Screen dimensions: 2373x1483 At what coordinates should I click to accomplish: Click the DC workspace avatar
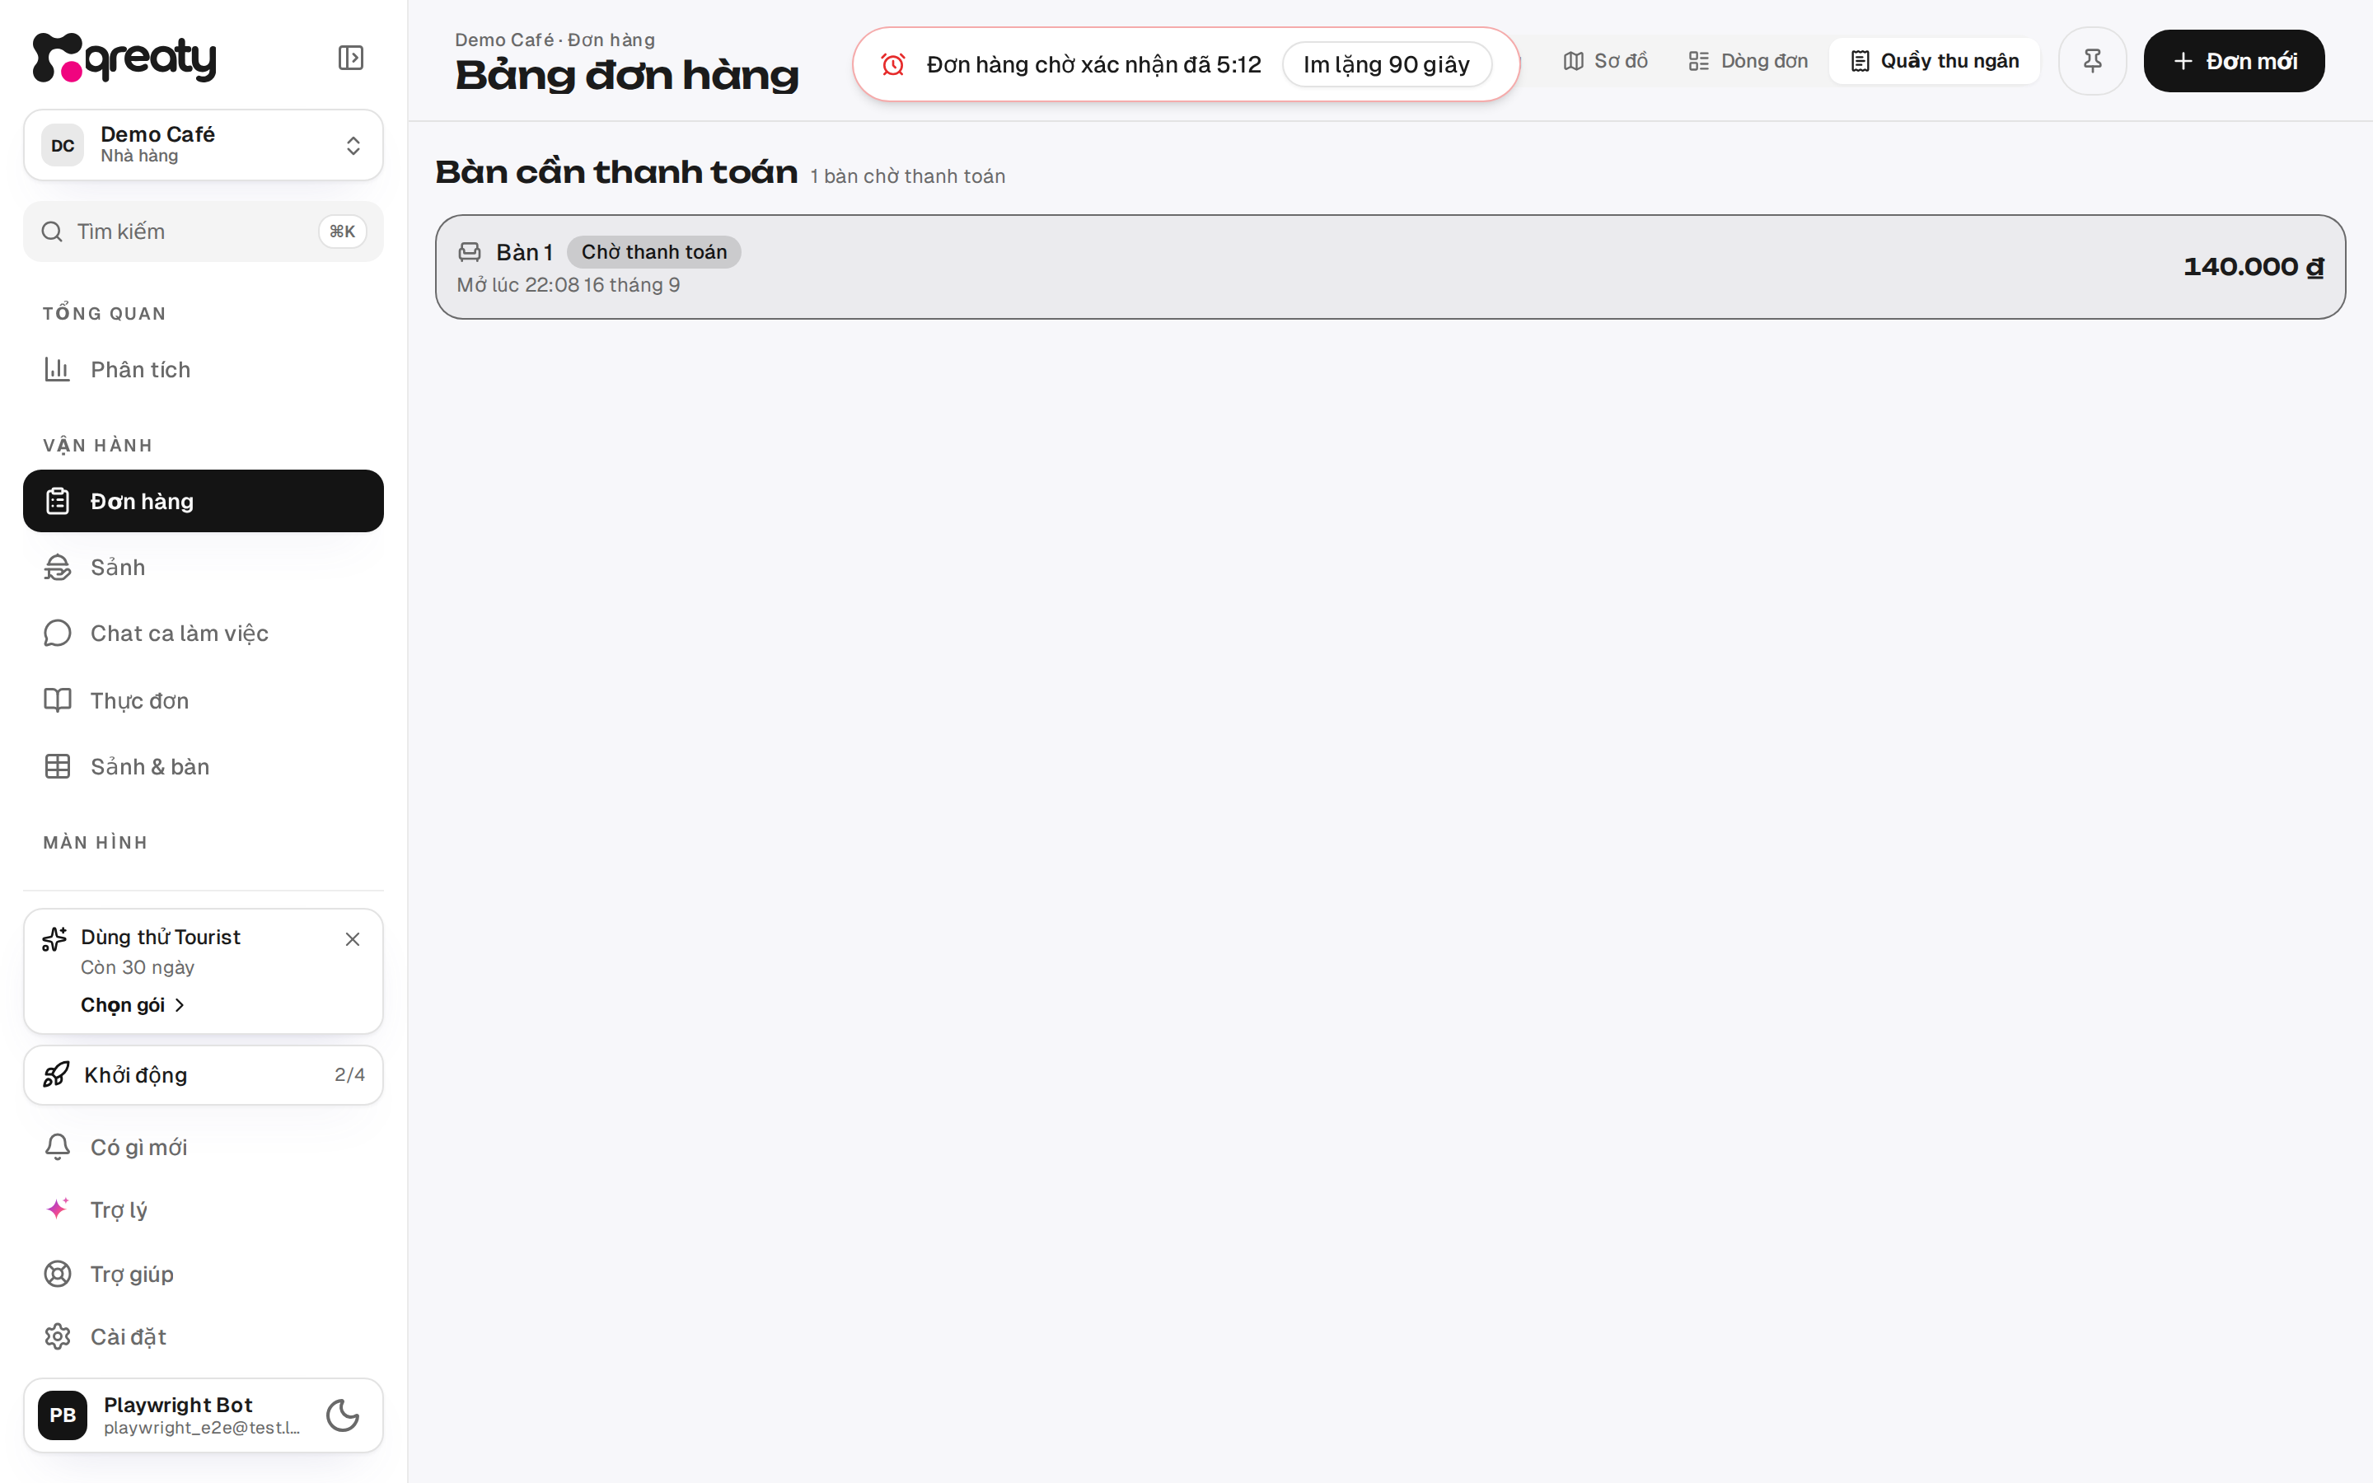click(x=63, y=145)
